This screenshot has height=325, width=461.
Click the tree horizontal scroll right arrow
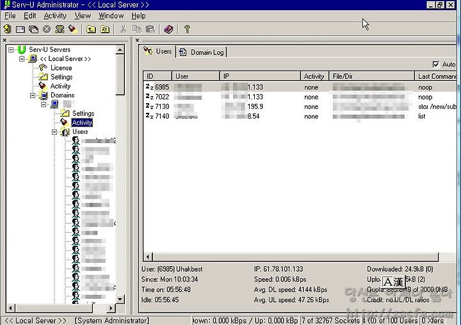tap(111, 308)
